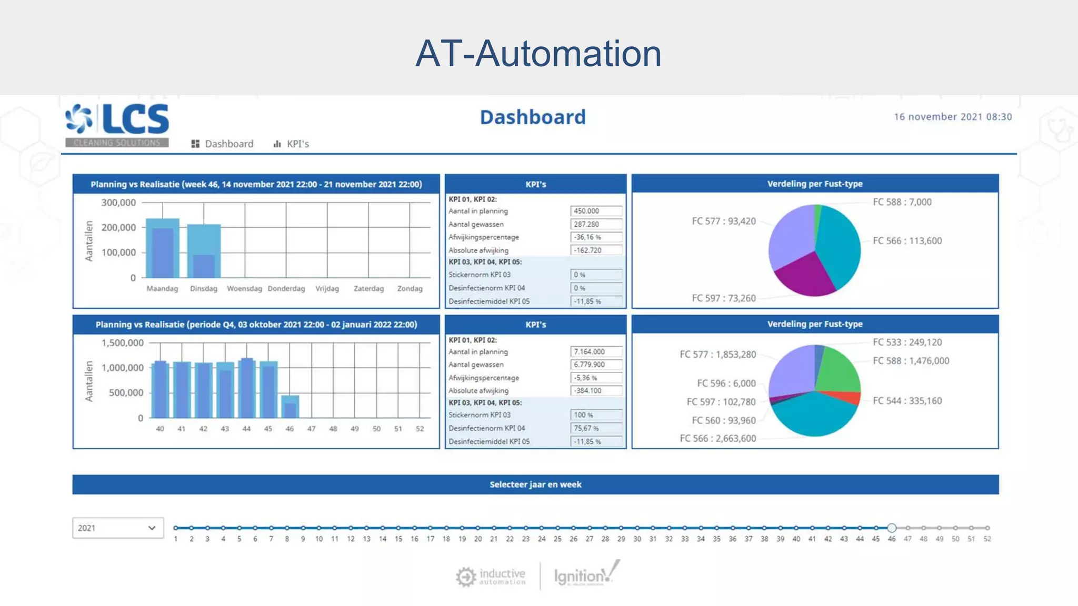Click the 'FC 596 : 6,000' pie label
Screen dimensions: 1078x606
[x=726, y=383]
